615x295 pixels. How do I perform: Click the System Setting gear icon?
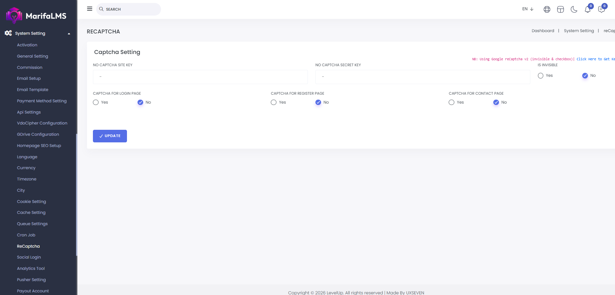(8, 33)
